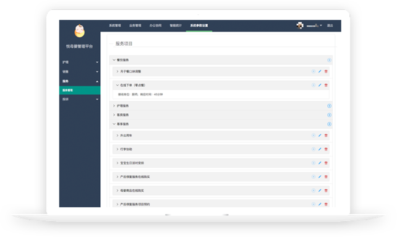Viewport: 397px width, 237px height.
Task: Collapse the 尊享服务 category
Action: [x=114, y=124]
